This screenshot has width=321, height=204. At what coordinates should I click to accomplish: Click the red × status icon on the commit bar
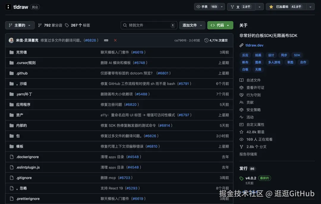pyautogui.click(x=115, y=41)
